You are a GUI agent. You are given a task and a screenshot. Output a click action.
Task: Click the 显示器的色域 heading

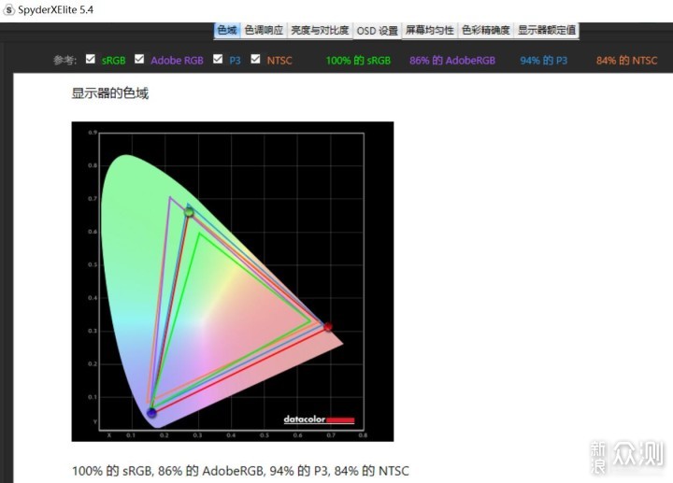[110, 93]
